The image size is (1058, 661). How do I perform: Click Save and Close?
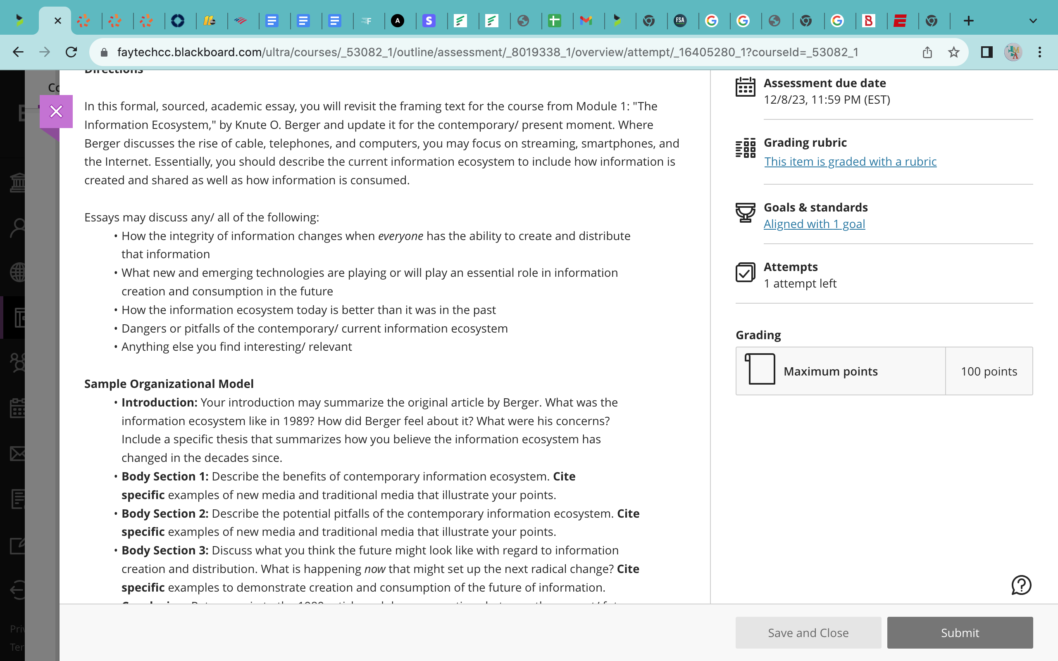(x=808, y=632)
